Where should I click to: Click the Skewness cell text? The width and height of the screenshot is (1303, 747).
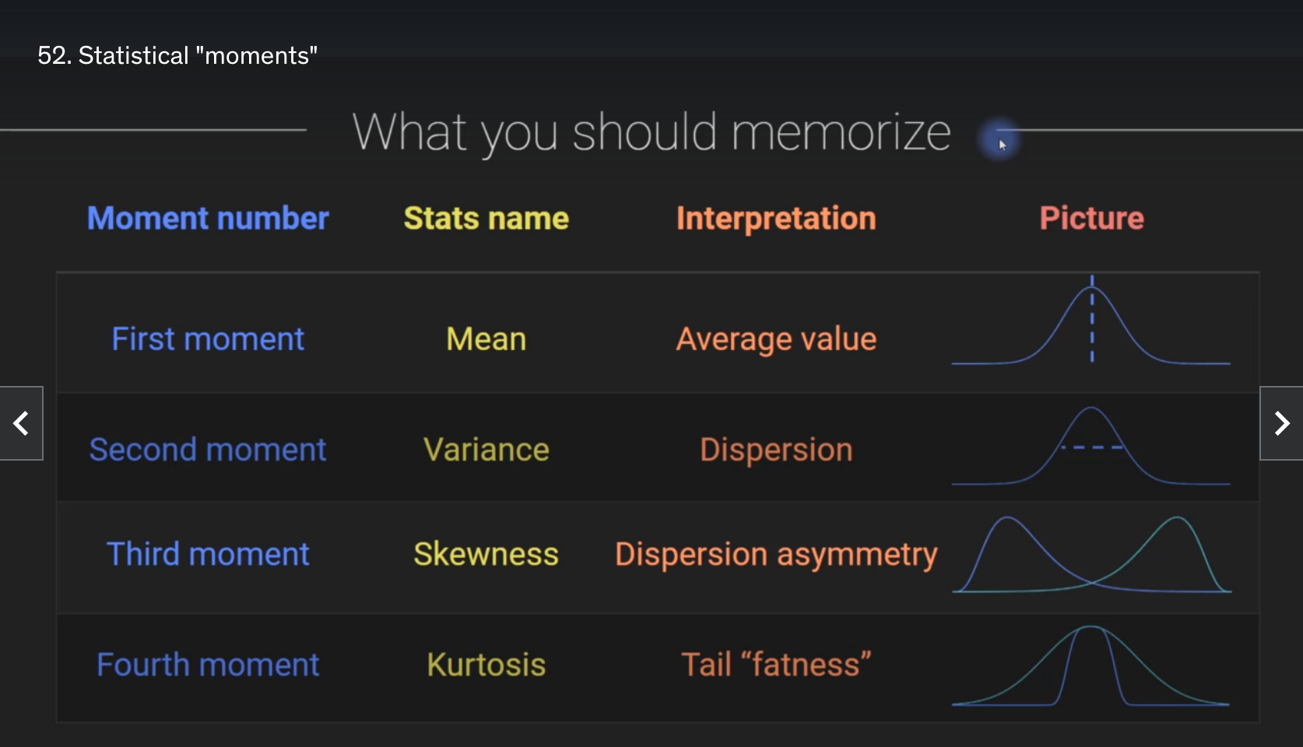point(486,554)
